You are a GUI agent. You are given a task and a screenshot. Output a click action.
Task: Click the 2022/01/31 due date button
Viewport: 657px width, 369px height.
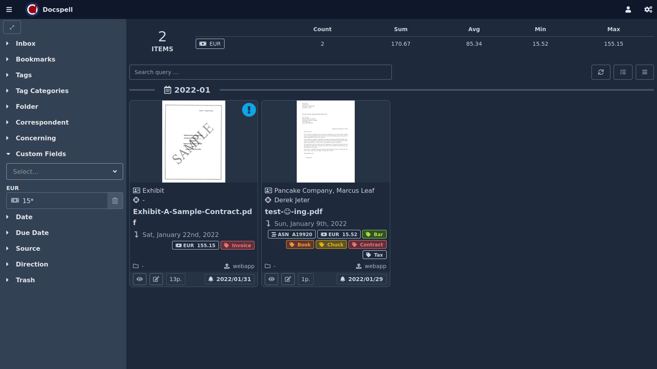229,279
